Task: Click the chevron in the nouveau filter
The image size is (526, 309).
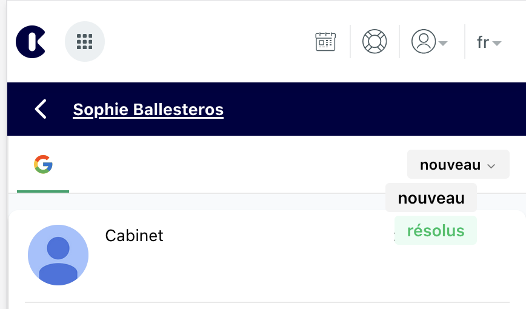Action: [x=491, y=165]
